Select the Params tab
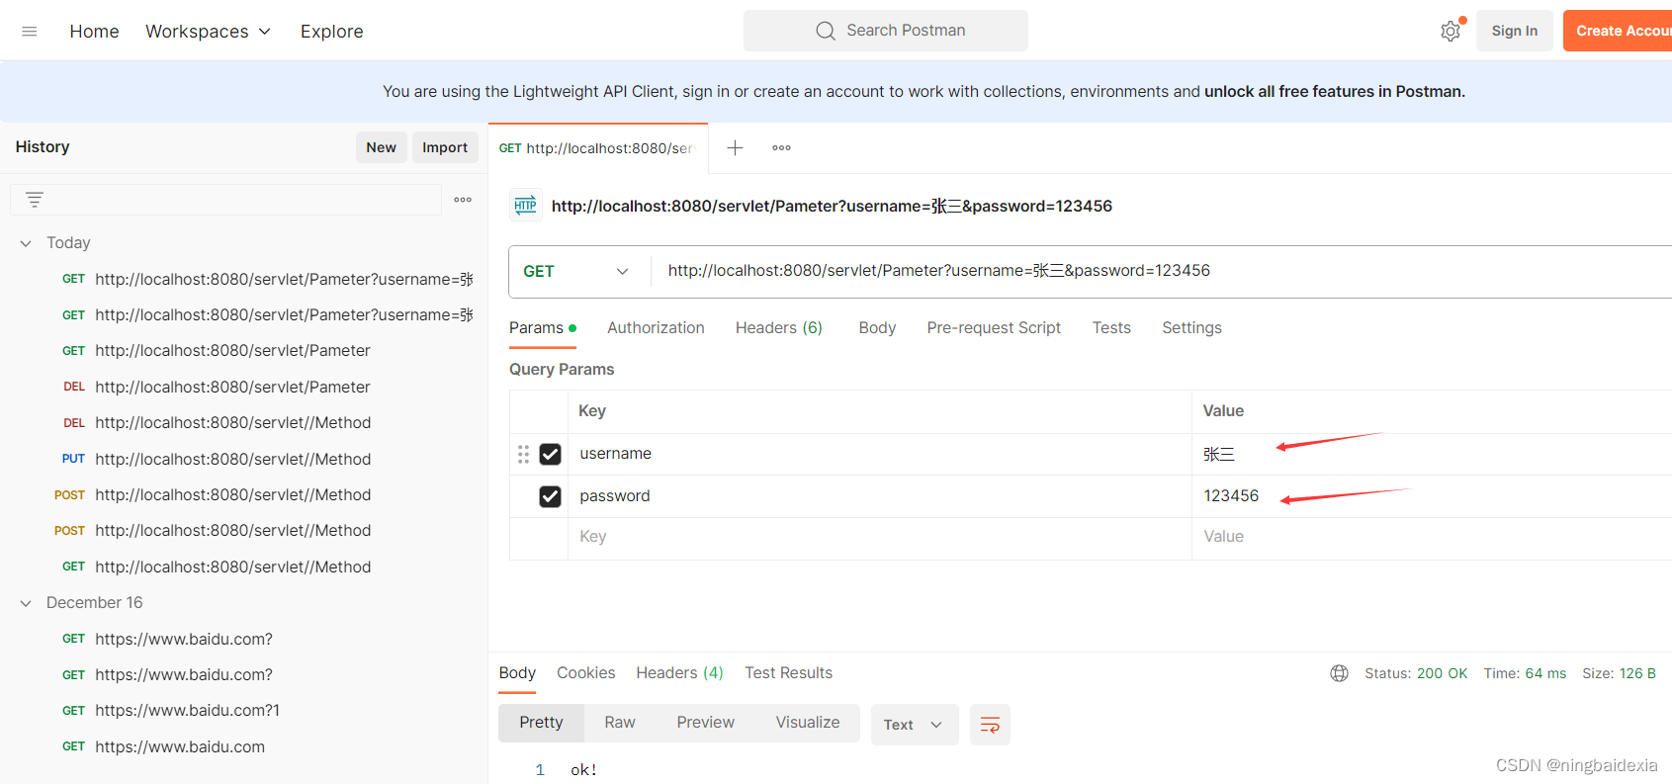The image size is (1672, 784). [542, 328]
